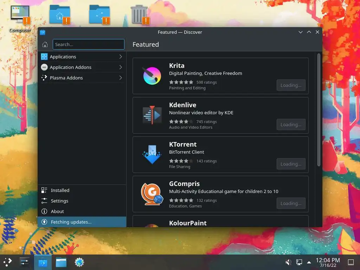Click the Audio and Video Editors text
The image size is (360, 270).
(x=191, y=127)
